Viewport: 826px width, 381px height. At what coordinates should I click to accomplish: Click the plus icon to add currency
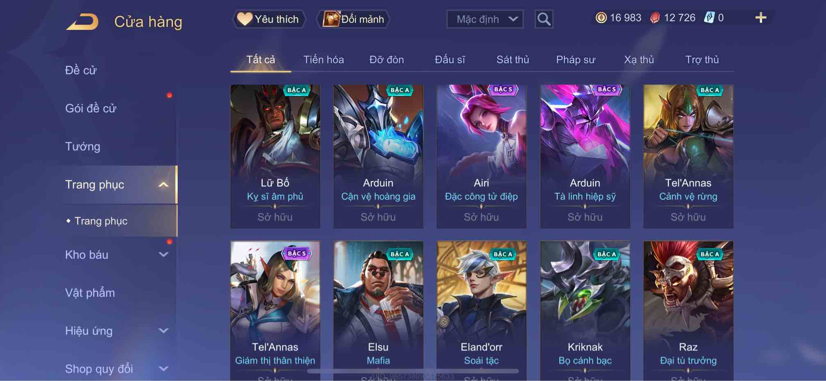[x=760, y=18]
